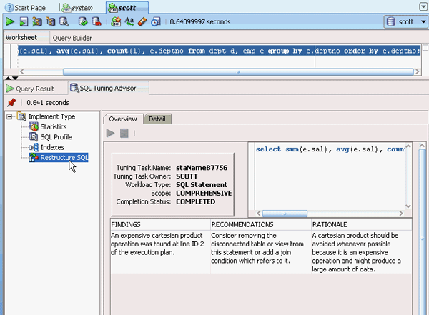Collapse the Implement Type tree node
The image size is (429, 315).
point(9,116)
